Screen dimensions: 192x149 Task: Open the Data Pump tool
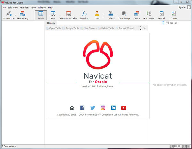point(124,15)
